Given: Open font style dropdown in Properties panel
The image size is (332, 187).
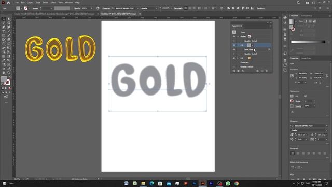Looking at the screenshot, I should point(326,130).
